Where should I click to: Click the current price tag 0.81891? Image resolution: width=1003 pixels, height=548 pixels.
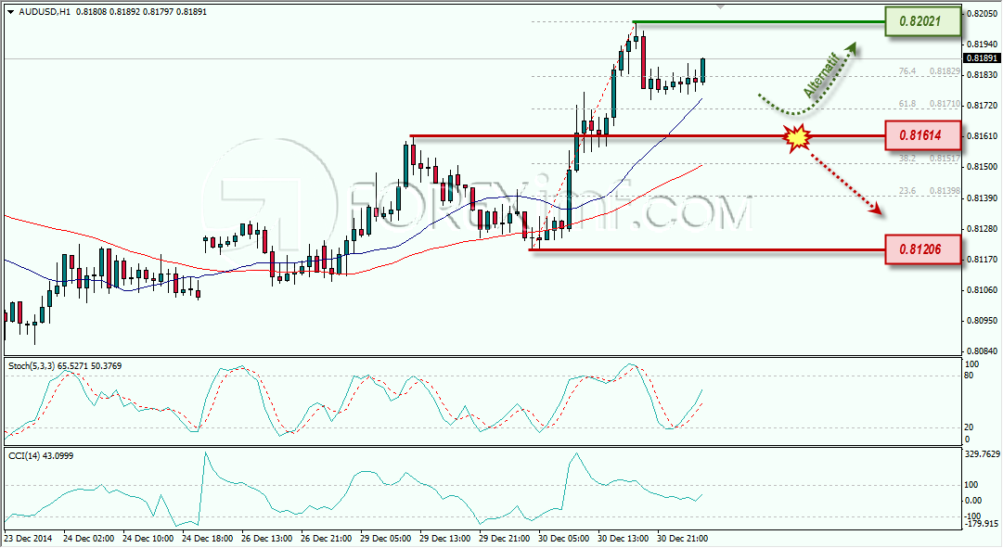pyautogui.click(x=982, y=58)
